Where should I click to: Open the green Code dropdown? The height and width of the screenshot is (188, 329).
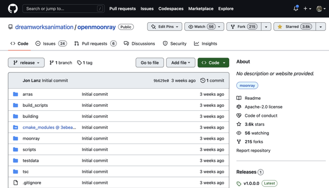(x=214, y=62)
